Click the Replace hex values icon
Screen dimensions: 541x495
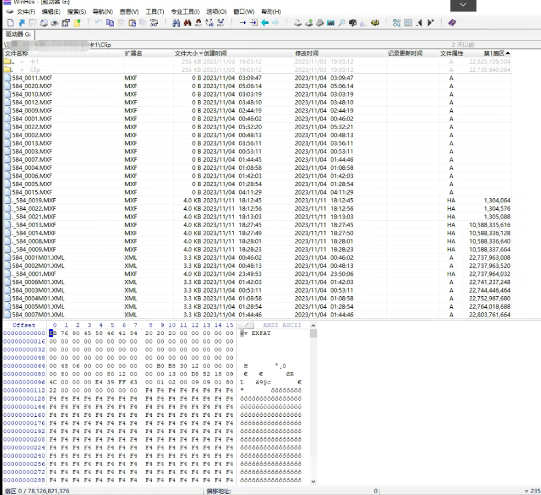point(221,23)
